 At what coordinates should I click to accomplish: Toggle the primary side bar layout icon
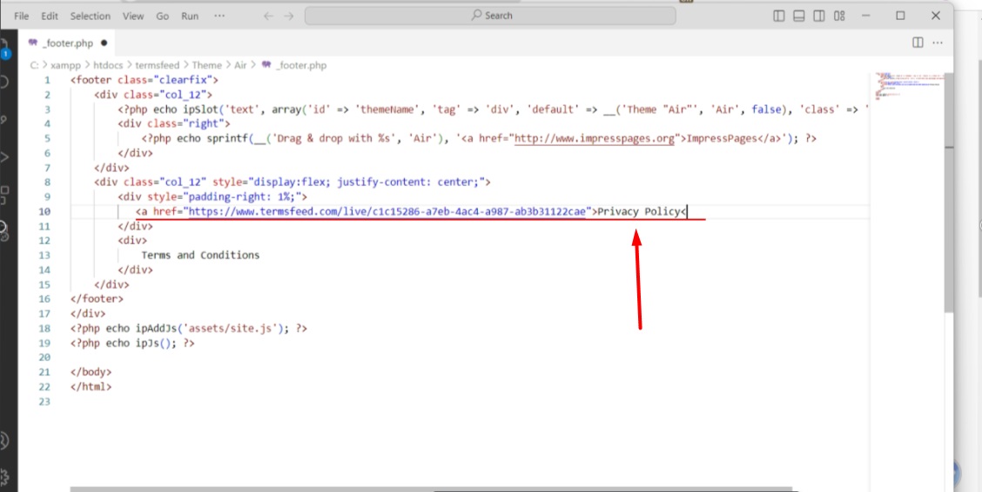779,17
